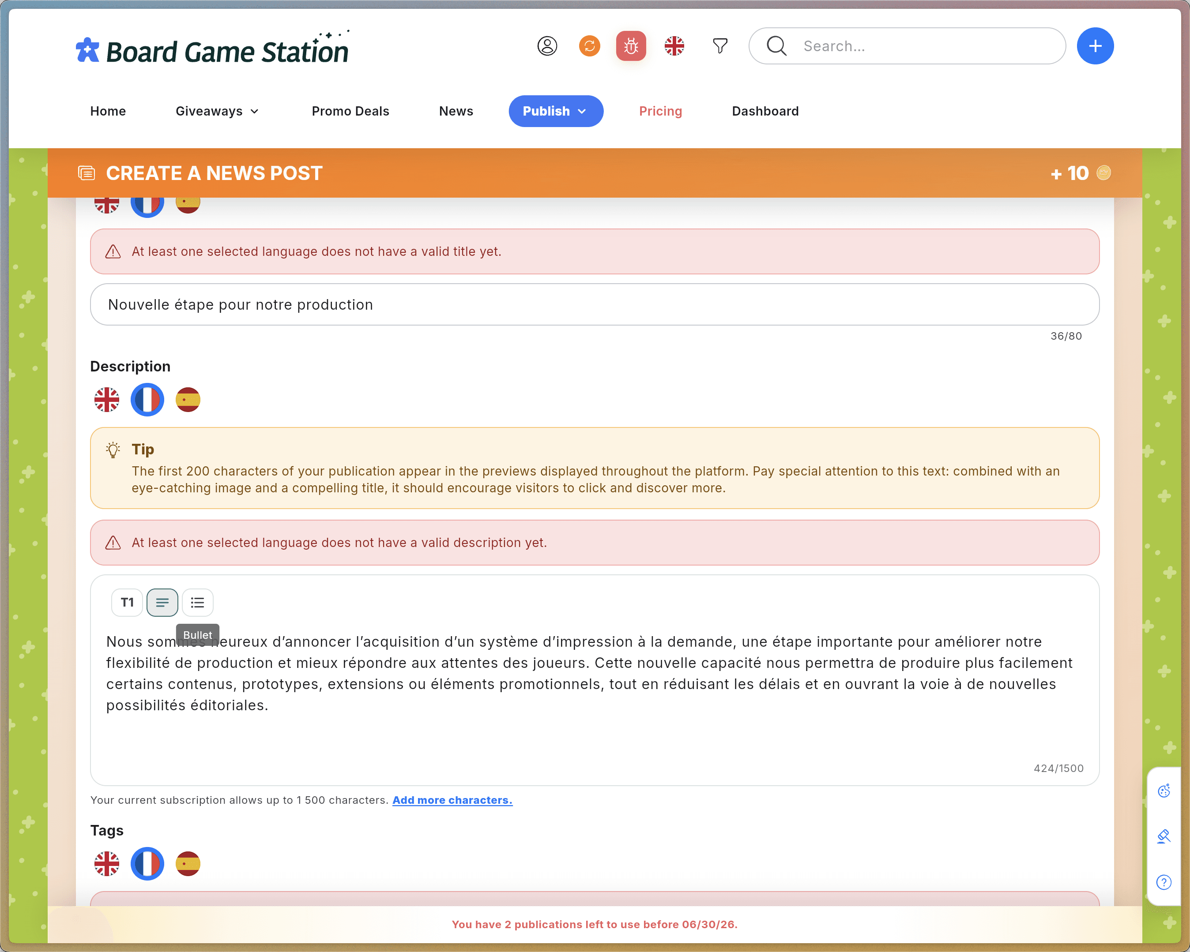Screen dimensions: 1190x952
Task: Click the coin reward icon beside +10
Action: (x=1103, y=172)
